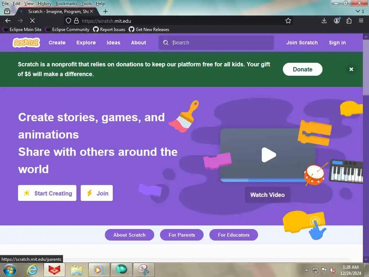
Task: Open the Eclipse Community bookmark
Action: 68,30
